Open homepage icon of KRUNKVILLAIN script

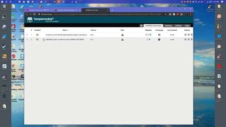pyautogui.click(x=159, y=40)
